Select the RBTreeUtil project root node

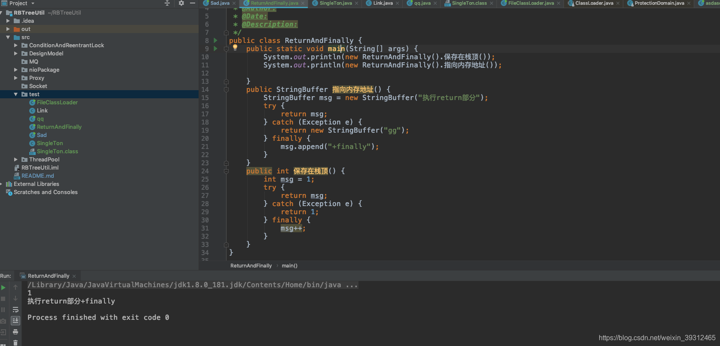[x=29, y=13]
